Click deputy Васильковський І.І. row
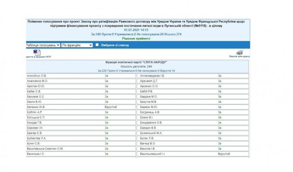 153,154
